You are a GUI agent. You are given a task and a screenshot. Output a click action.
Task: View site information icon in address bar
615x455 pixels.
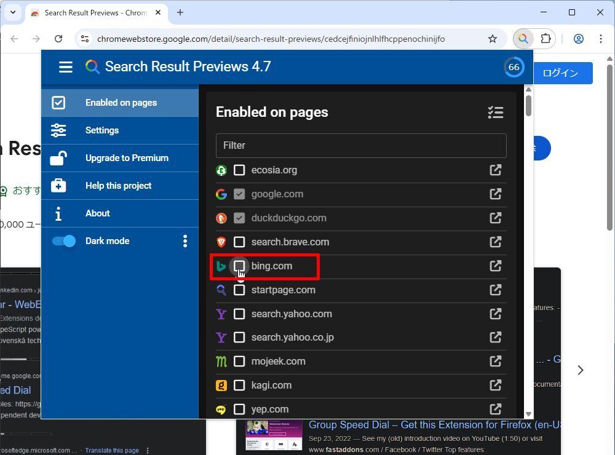[x=85, y=39]
